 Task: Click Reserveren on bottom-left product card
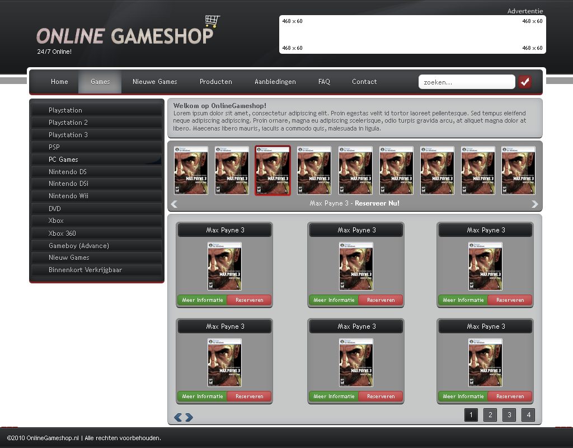tap(249, 396)
